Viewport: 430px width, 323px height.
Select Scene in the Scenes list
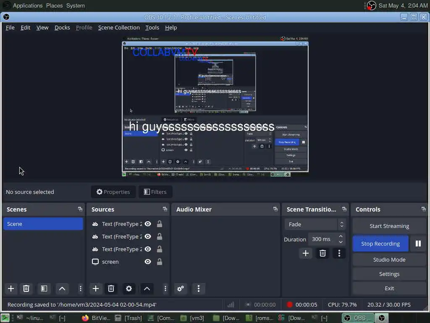43,224
